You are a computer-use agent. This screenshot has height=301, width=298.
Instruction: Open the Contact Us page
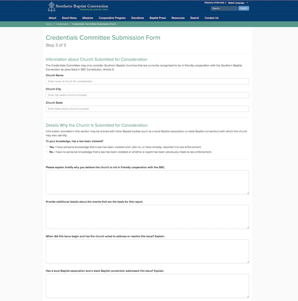(211, 18)
